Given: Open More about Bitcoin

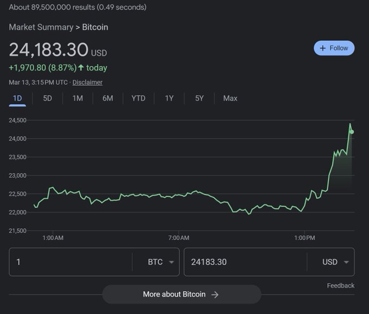Looking at the screenshot, I should point(181,294).
